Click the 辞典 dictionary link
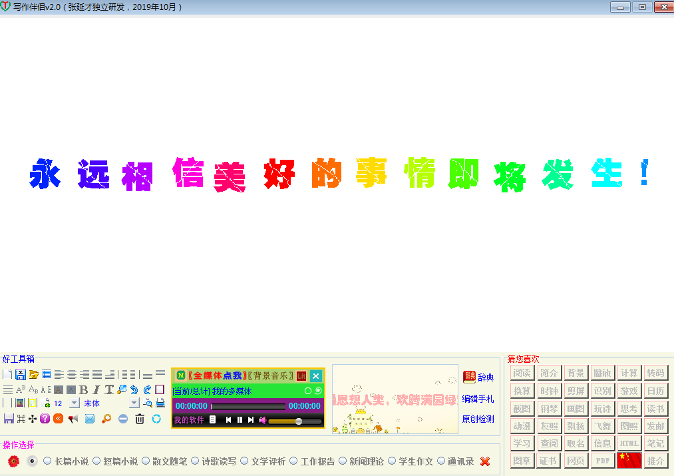 click(x=485, y=377)
